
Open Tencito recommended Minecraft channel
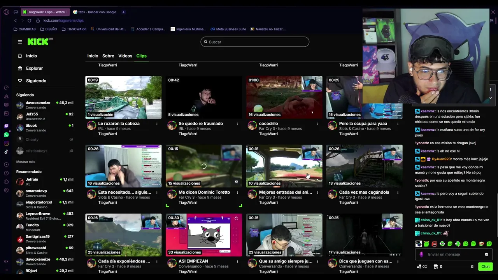(45, 227)
